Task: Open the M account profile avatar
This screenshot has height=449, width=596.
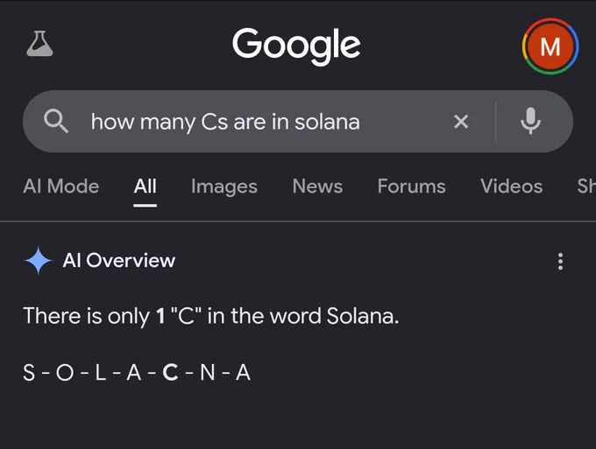Action: [x=550, y=46]
